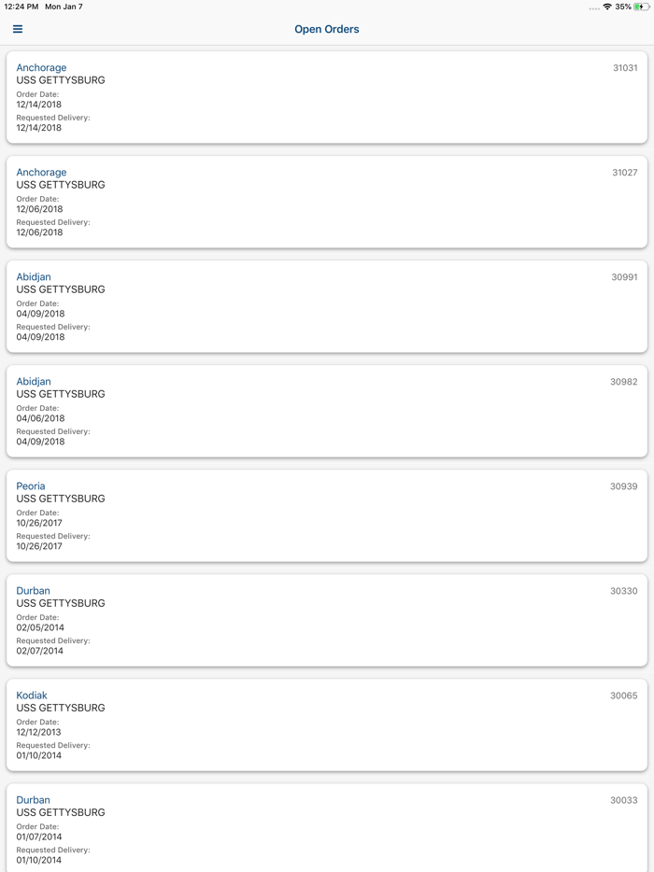Choose order number 30065
The height and width of the screenshot is (872, 654).
624,696
